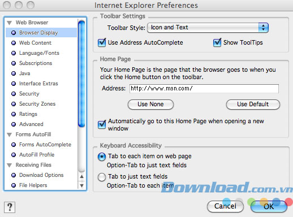This screenshot has width=293, height=217.
Task: Open help with the question mark button
Action: [10, 207]
